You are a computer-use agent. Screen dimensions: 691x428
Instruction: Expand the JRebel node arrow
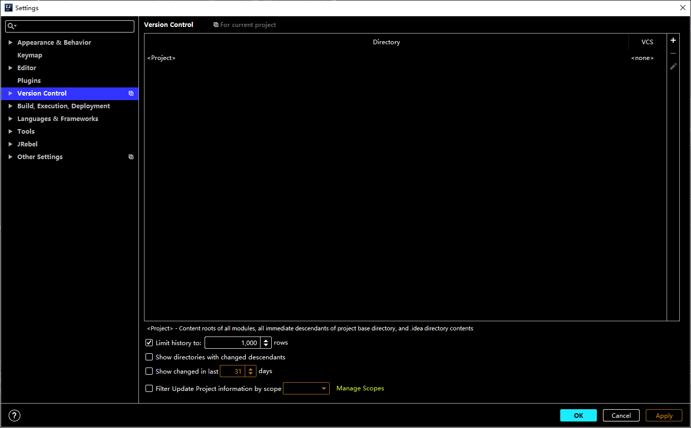pos(10,144)
